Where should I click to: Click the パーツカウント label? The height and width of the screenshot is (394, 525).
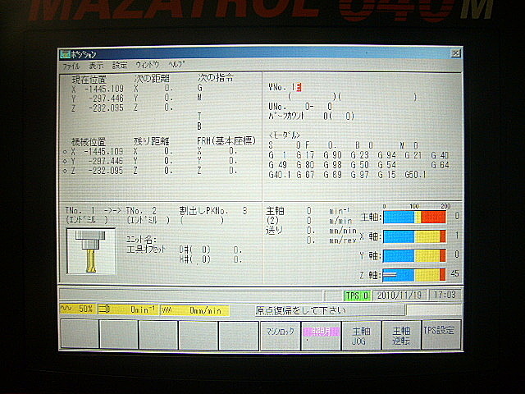(x=286, y=117)
